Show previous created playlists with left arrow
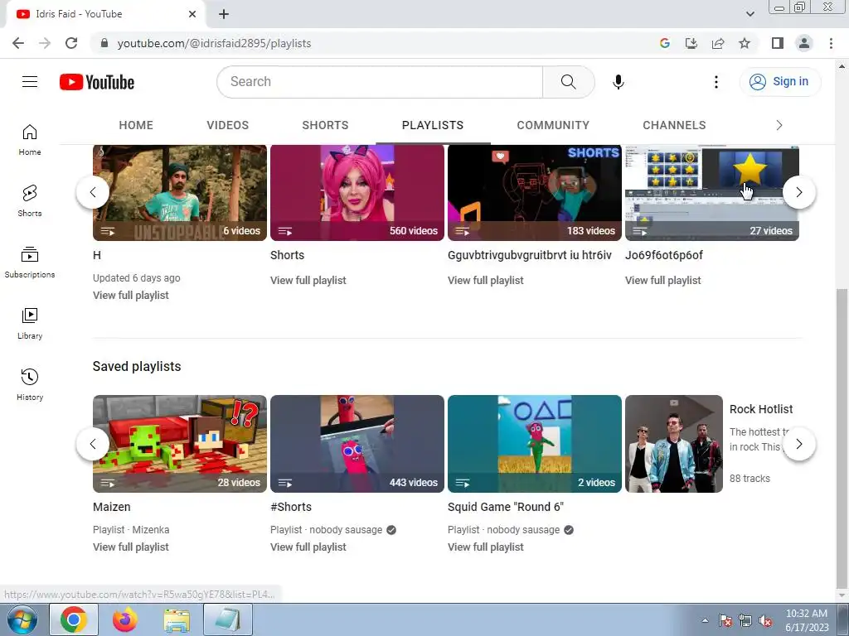849x636 pixels. pyautogui.click(x=93, y=192)
